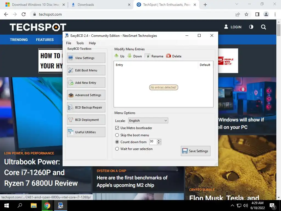
Task: Toggle Use Metro bootloader checkbox
Action: coord(134,128)
